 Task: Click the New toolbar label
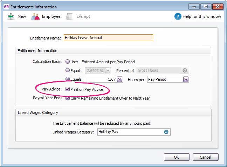click(22, 16)
